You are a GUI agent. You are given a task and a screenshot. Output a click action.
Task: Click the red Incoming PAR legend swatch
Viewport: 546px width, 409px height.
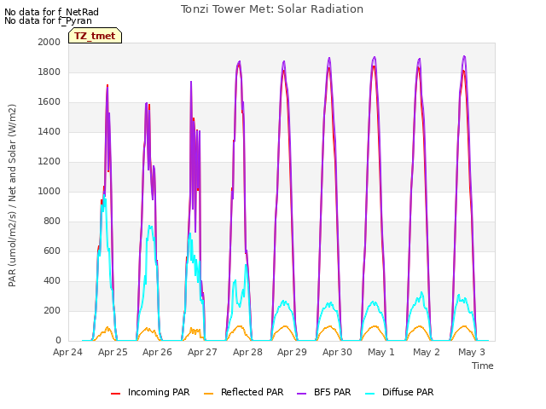click(x=116, y=394)
